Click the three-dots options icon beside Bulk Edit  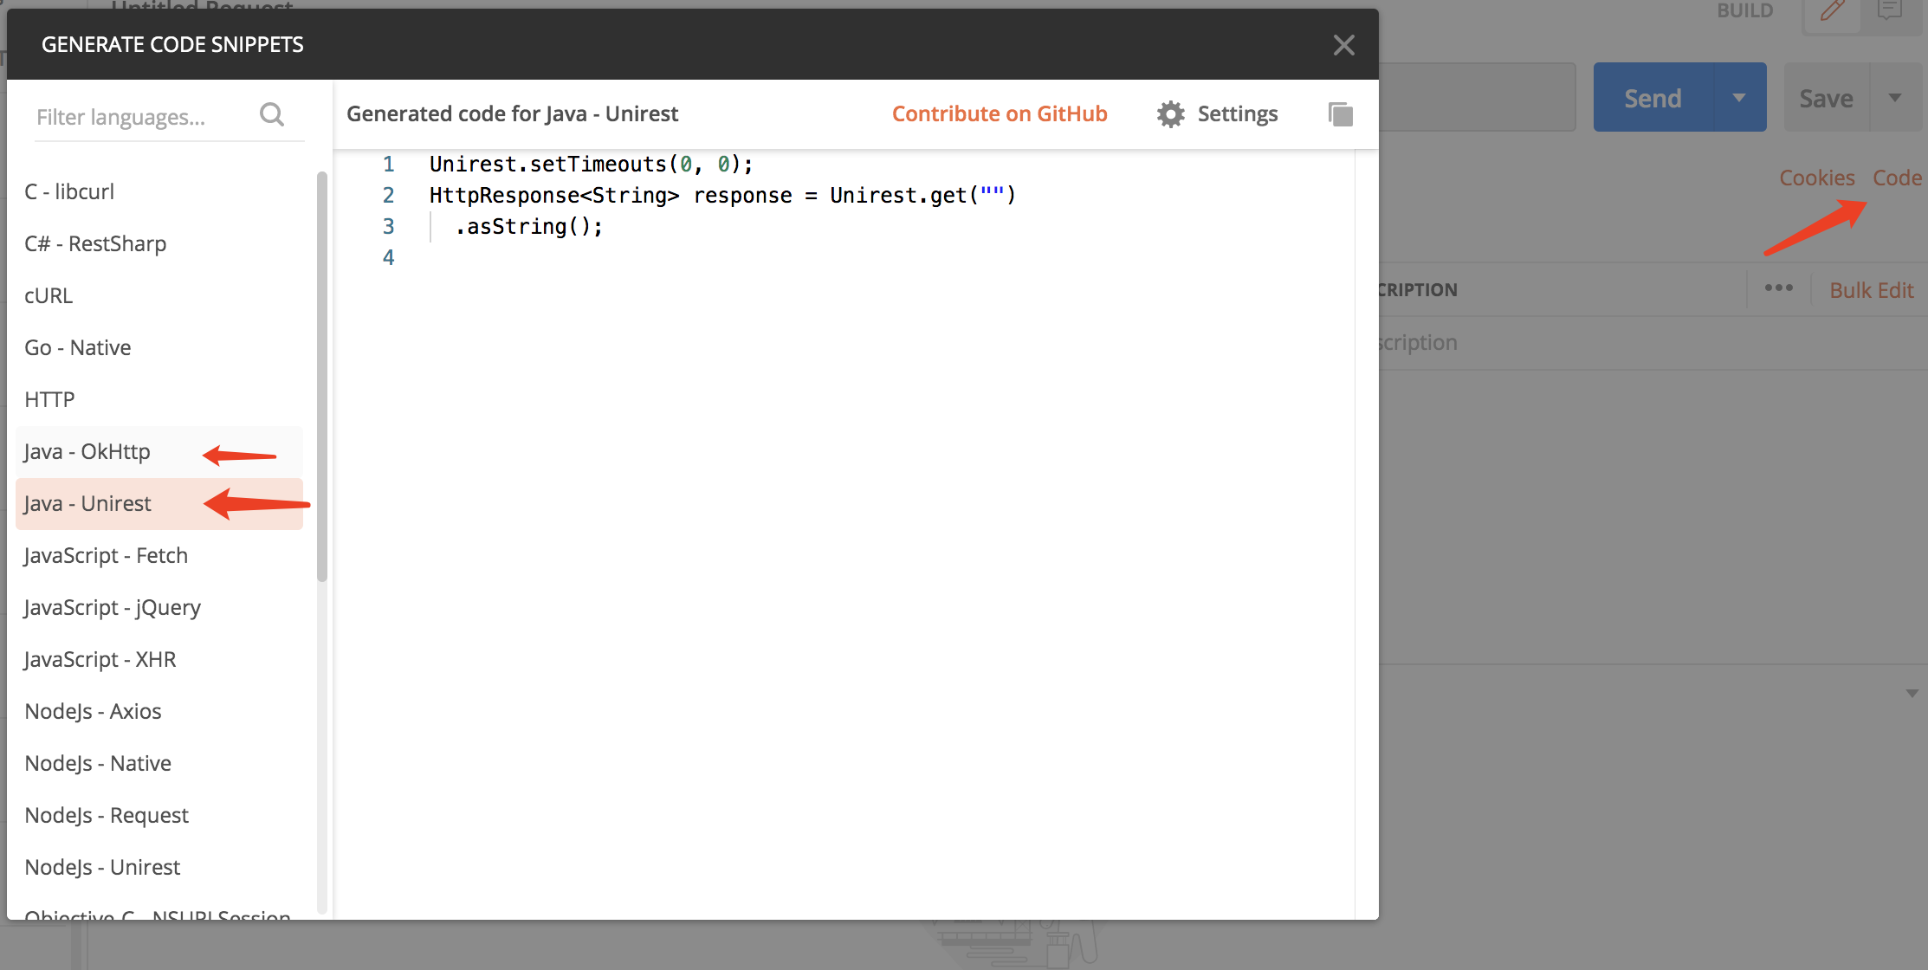(x=1778, y=288)
